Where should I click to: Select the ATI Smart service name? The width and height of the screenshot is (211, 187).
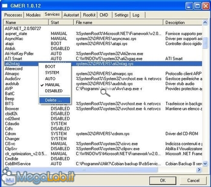point(13,58)
